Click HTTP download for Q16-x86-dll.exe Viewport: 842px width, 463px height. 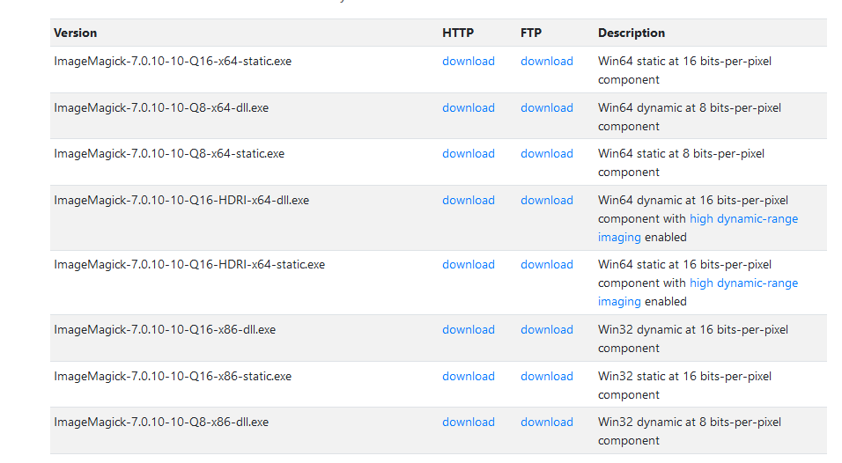pos(469,330)
